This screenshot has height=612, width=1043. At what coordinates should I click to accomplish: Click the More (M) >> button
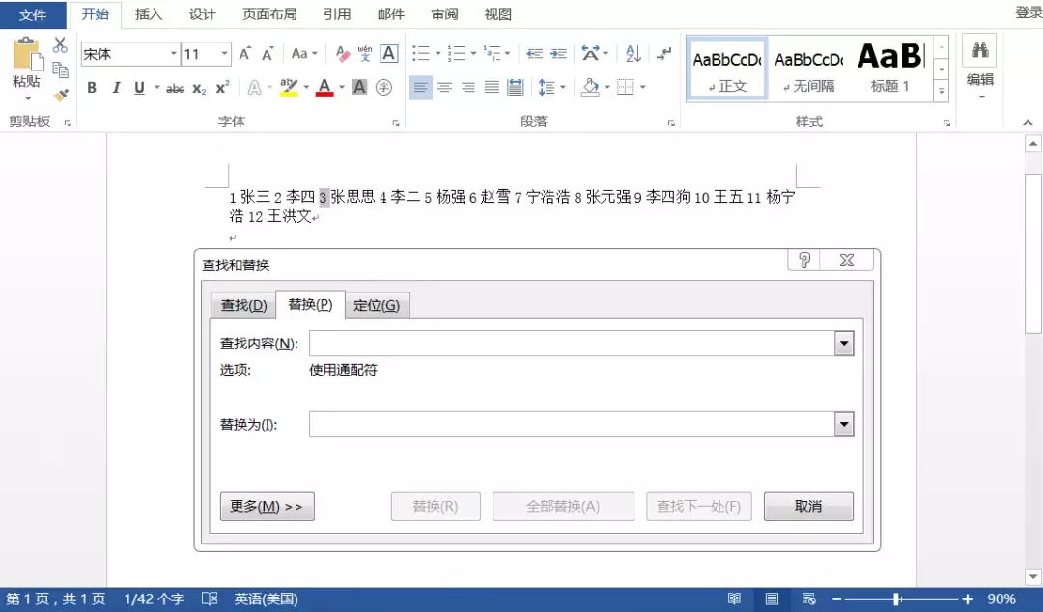(x=267, y=507)
